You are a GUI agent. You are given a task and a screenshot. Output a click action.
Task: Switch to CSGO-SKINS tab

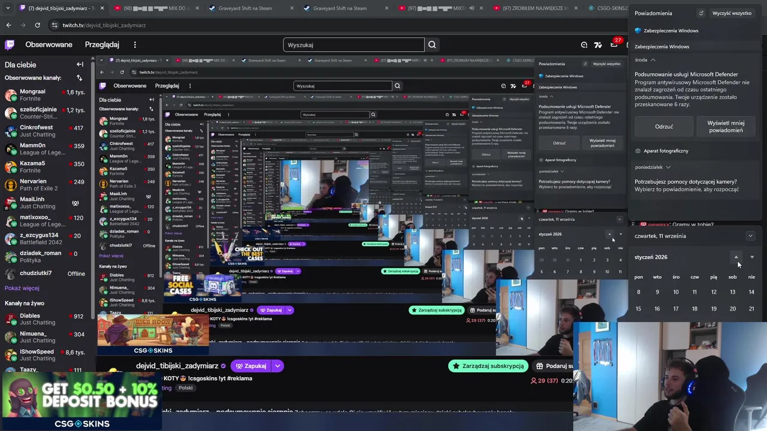click(x=608, y=8)
